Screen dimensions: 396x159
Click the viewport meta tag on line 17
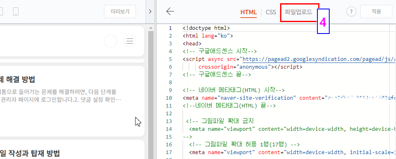coord(292,152)
